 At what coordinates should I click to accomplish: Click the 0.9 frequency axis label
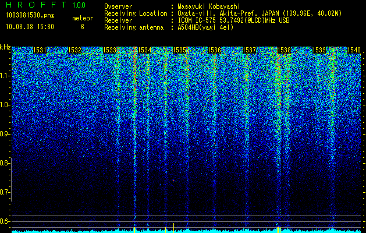(x=5, y=134)
